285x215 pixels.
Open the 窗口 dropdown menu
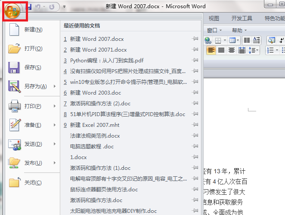pyautogui.click(x=214, y=31)
